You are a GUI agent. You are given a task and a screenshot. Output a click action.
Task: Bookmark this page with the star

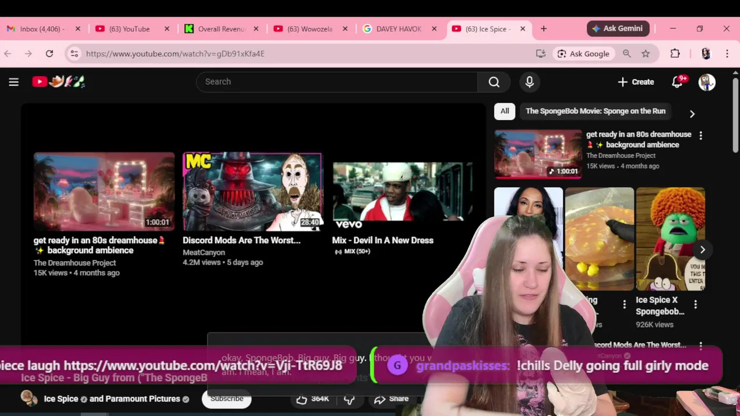pyautogui.click(x=646, y=54)
